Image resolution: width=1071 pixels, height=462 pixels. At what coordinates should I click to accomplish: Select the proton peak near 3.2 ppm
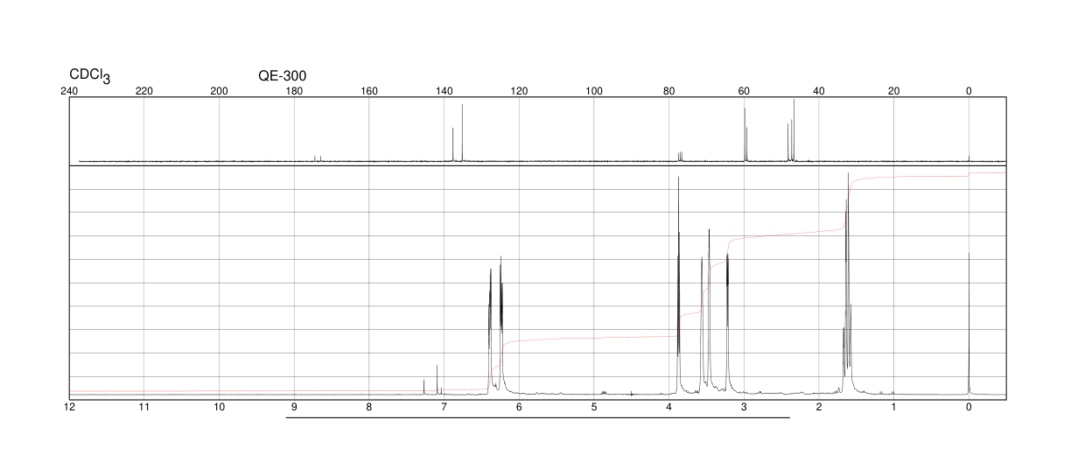pos(727,321)
